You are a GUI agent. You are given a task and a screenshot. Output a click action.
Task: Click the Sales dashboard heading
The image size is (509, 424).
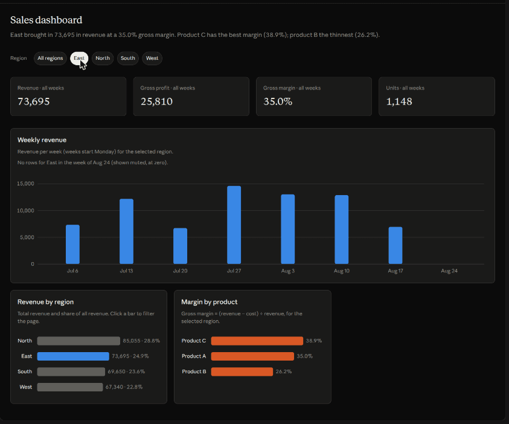tap(46, 20)
